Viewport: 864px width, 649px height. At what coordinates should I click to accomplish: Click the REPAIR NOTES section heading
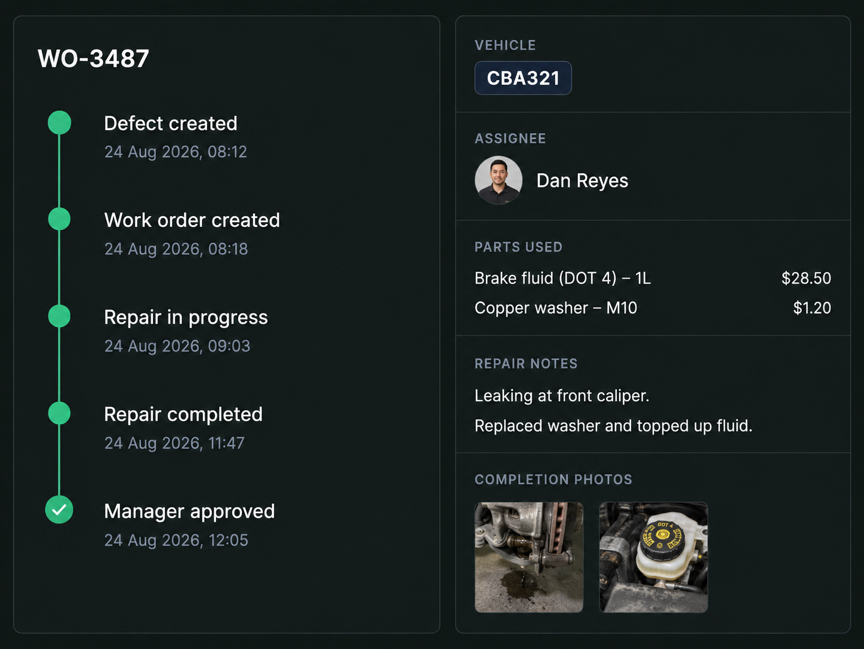(x=526, y=364)
